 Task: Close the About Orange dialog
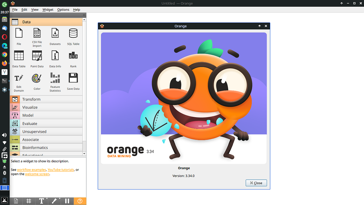coord(256,183)
